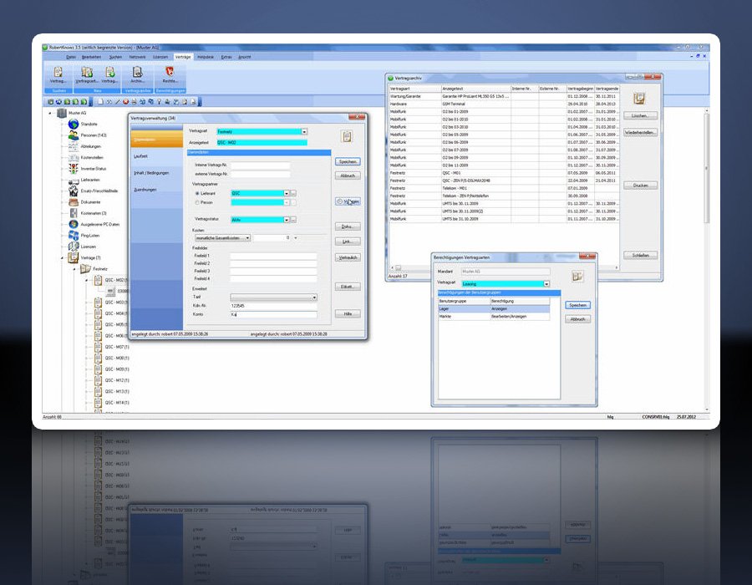Select the Dokumente tree icon
752x585 pixels.
[74, 202]
